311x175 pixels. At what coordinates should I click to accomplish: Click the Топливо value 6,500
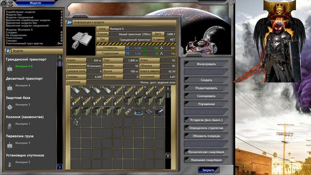click(94, 77)
